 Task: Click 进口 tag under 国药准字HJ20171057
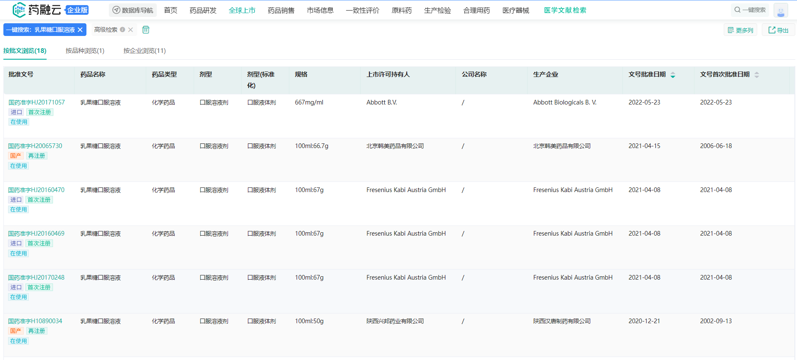point(16,112)
